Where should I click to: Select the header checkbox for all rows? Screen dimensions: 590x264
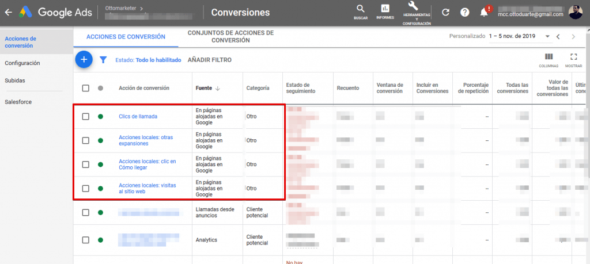point(86,88)
